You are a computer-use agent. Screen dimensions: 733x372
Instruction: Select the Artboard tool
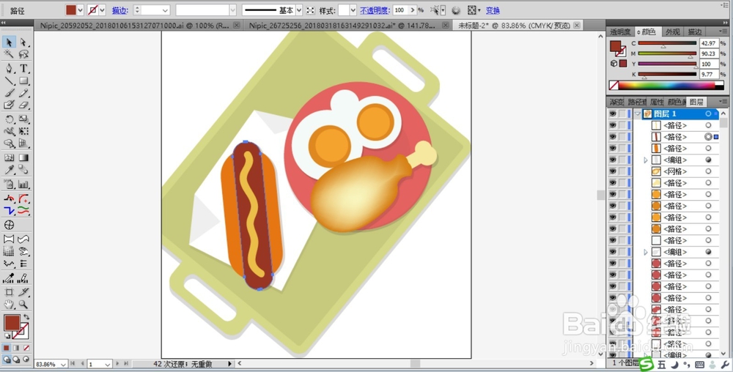[x=9, y=292]
